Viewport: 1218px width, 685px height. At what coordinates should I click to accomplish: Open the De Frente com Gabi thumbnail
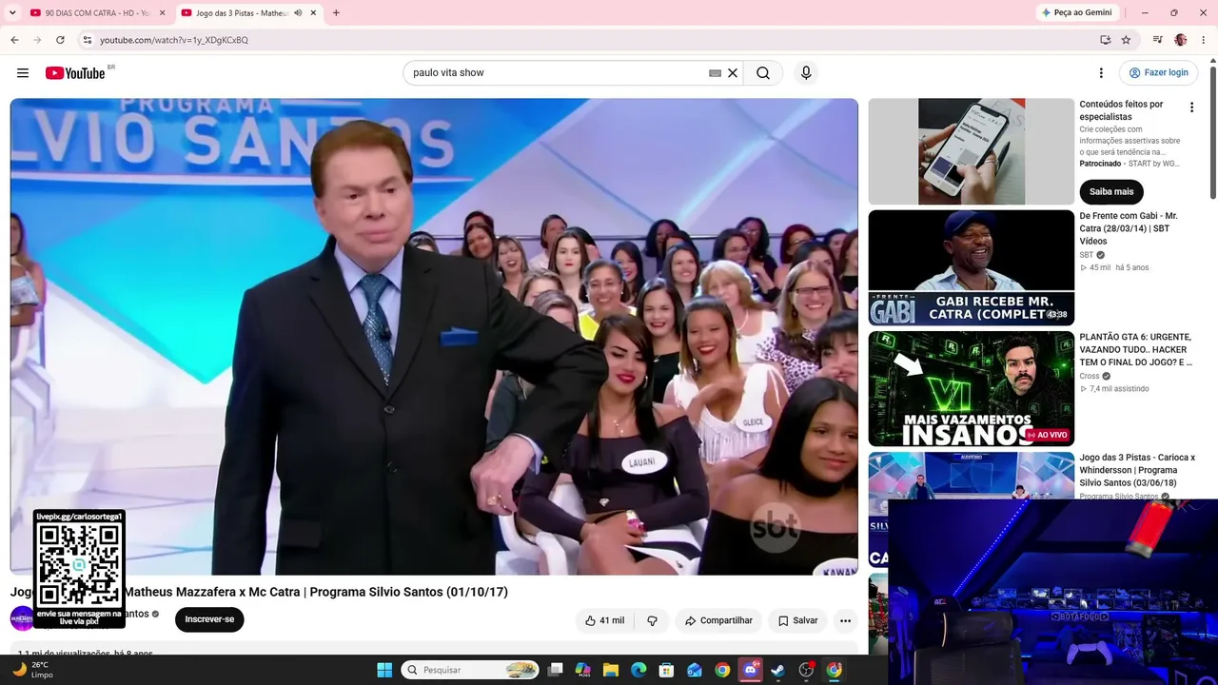tap(972, 267)
